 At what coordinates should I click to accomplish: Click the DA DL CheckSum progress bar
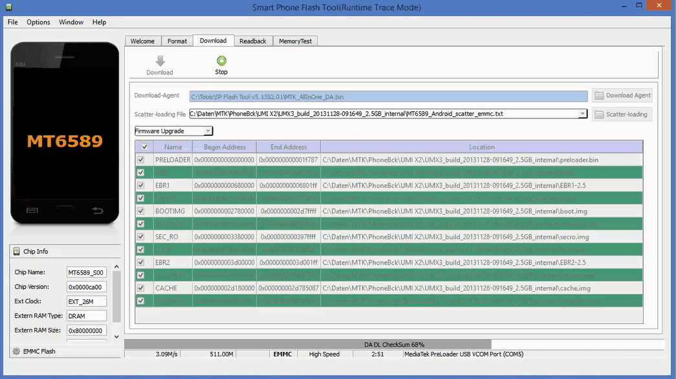(x=394, y=345)
